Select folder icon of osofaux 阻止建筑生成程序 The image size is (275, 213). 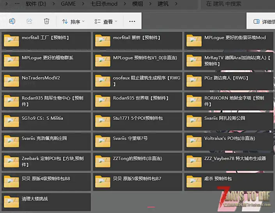coord(103,81)
